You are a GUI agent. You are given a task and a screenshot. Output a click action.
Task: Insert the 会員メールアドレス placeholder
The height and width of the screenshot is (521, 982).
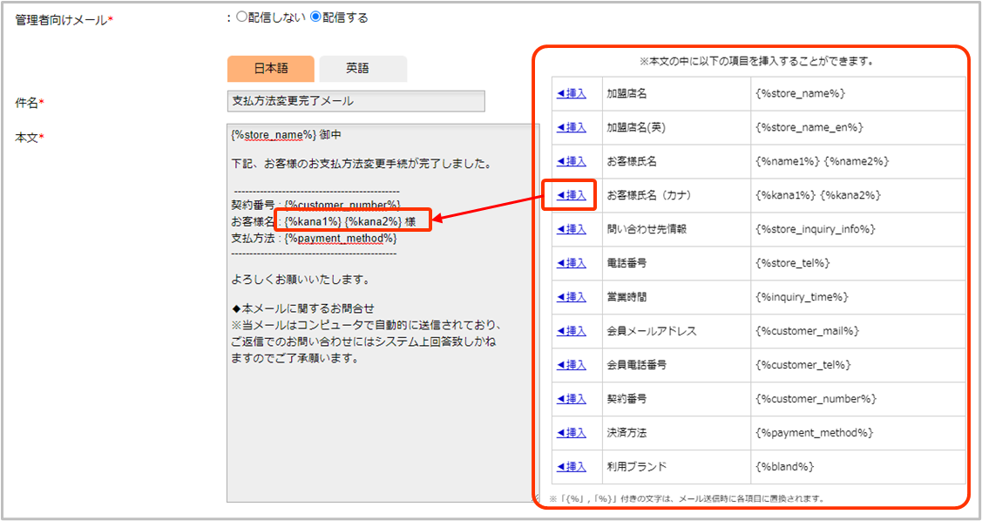coord(572,331)
